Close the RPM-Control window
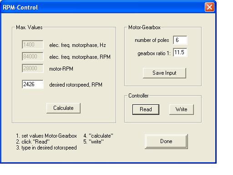This screenshot has width=233, height=175. pyautogui.click(x=209, y=7)
